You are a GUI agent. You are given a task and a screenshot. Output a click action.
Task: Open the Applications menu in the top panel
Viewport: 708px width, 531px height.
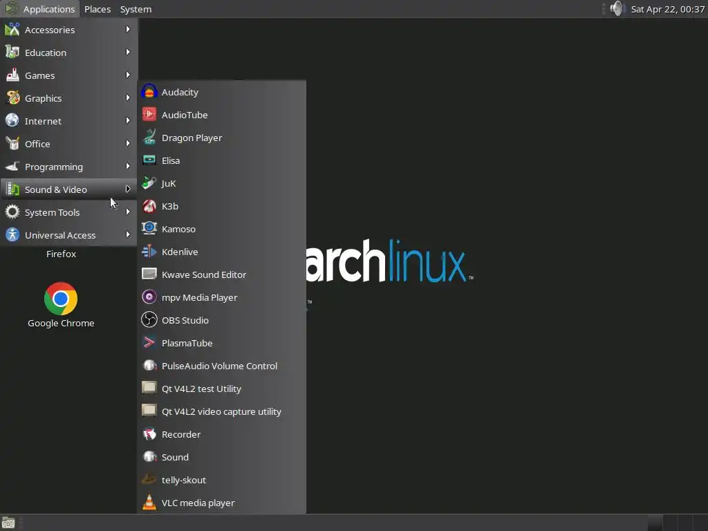[x=40, y=9]
